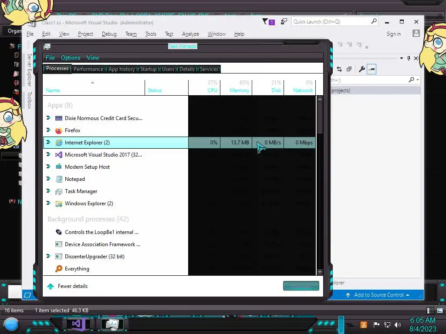Click the Collapse All icon in Solution Explorer
This screenshot has height=334, width=446.
(349, 69)
